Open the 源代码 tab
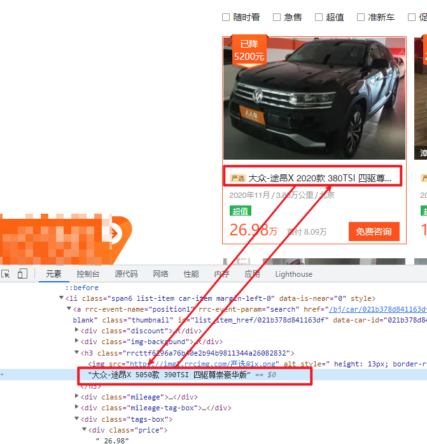Viewport: 427px width, 444px height. [126, 274]
